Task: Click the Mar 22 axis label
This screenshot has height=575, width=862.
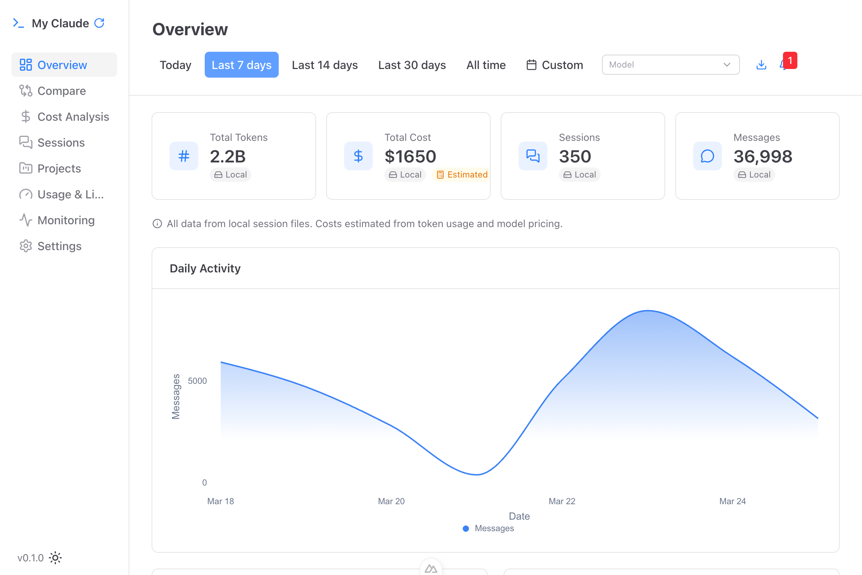Action: [562, 501]
